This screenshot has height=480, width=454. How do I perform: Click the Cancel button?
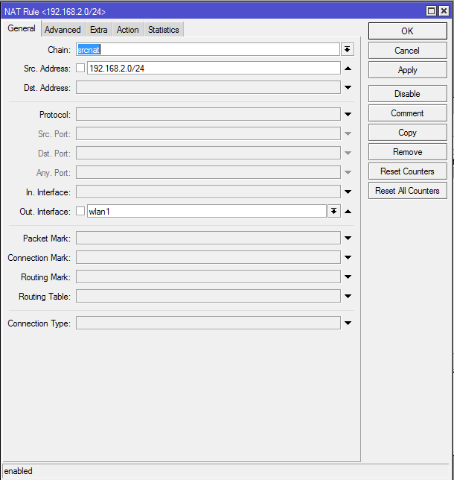(x=408, y=51)
